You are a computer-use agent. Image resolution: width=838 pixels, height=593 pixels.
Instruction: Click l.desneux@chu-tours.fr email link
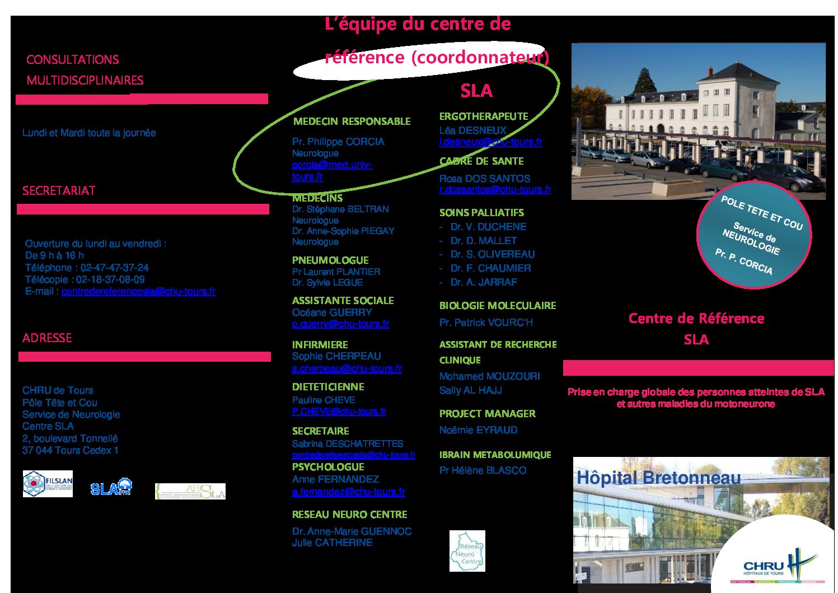coord(490,142)
